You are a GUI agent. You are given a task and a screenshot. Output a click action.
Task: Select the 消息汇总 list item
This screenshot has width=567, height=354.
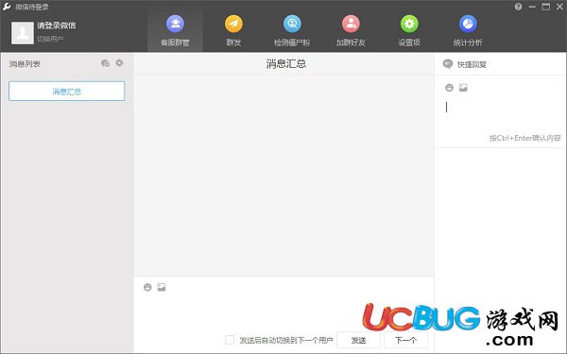(x=66, y=91)
